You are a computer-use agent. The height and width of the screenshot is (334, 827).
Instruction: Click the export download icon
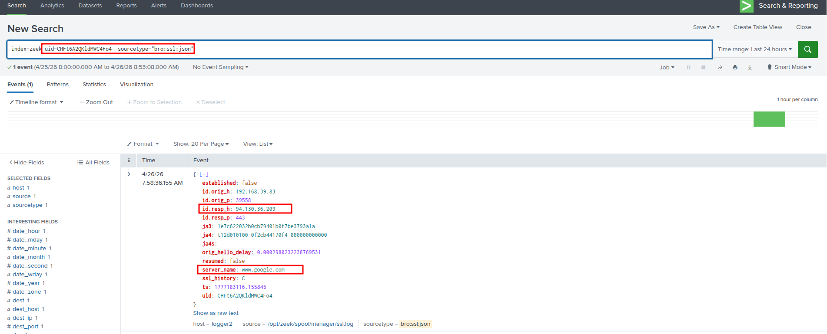click(750, 67)
